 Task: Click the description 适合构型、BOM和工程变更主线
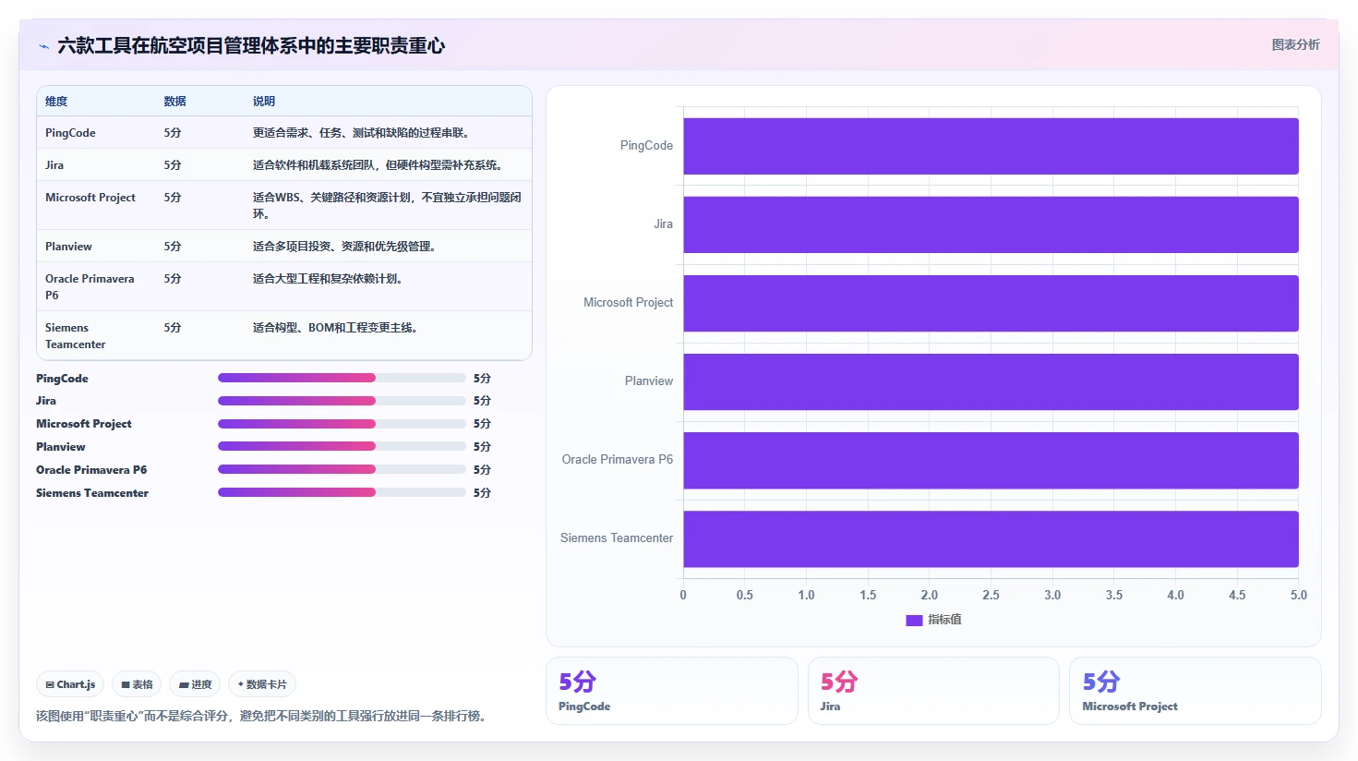(335, 328)
